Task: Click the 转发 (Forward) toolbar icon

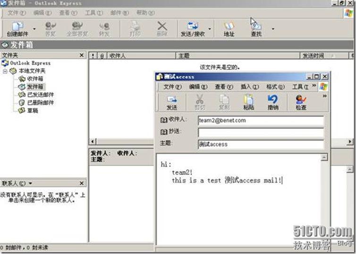Action: click(x=104, y=29)
